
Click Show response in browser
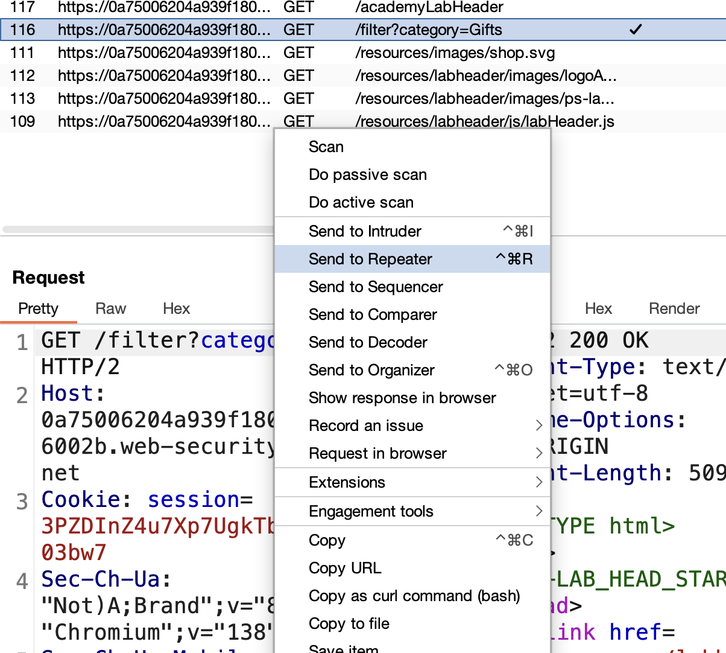(x=412, y=398)
